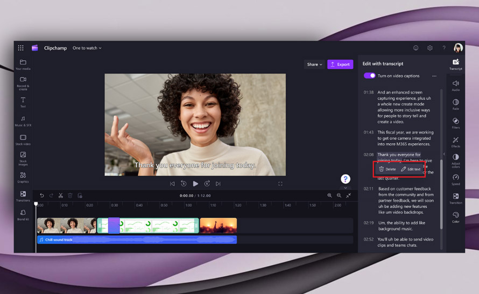The width and height of the screenshot is (479, 294).
Task: Open Transition in right sidebar
Action: click(455, 199)
